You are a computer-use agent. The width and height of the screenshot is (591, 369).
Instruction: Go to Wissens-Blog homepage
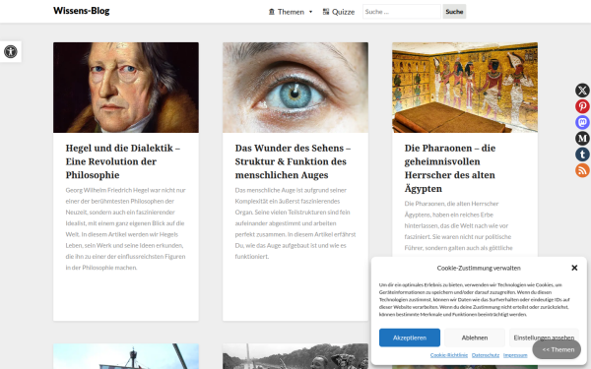click(82, 11)
